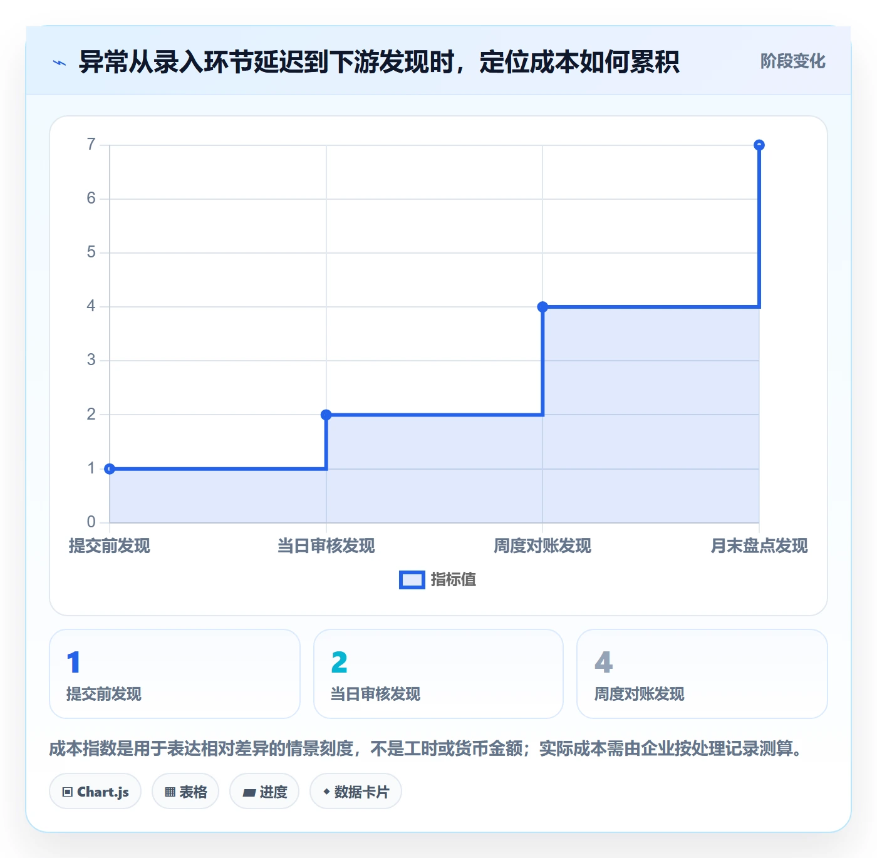Select the 月末盘点发现 data point at value 7

point(759,145)
